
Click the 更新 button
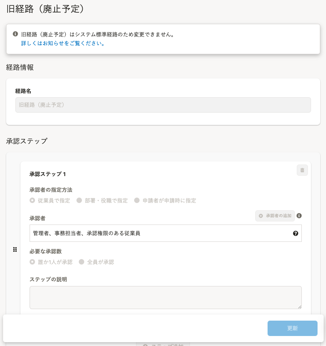293,328
